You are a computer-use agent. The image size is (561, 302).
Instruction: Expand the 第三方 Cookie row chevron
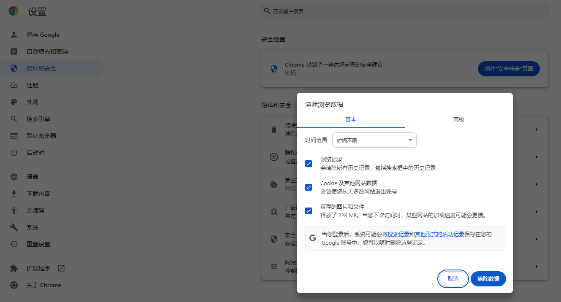536,184
